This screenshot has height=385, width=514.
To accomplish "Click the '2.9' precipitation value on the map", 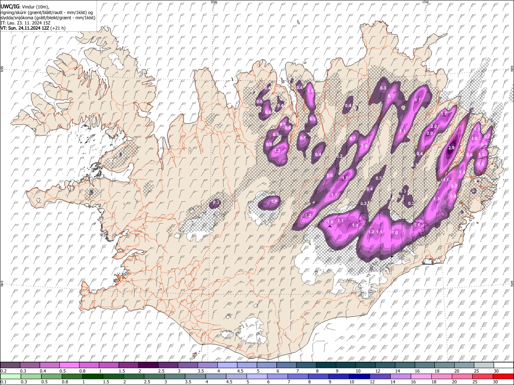I will (x=451, y=148).
